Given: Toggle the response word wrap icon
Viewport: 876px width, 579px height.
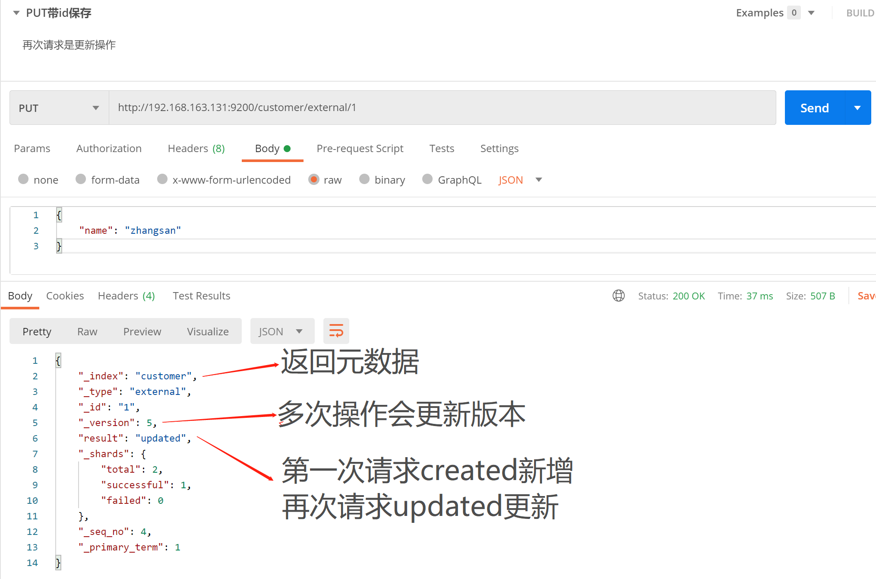Looking at the screenshot, I should click(x=336, y=331).
